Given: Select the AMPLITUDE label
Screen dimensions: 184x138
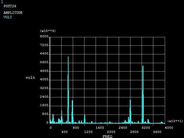Looking at the screenshot, I should click(x=13, y=13).
